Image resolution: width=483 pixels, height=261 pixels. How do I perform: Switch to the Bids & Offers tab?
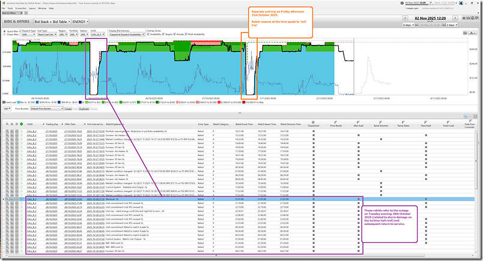tap(8, 13)
